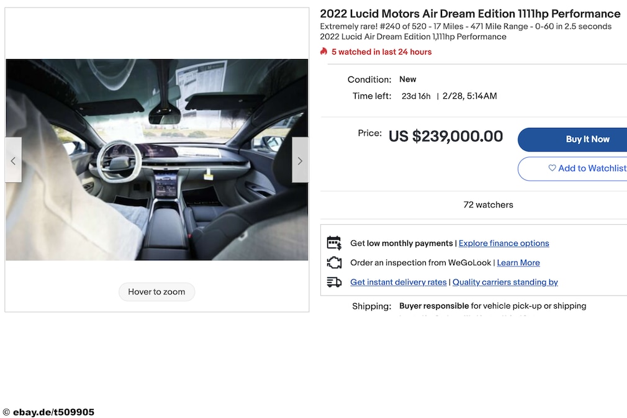Click the left arrow to view previous photo
Viewport: 627px width, 418px height.
pos(13,160)
